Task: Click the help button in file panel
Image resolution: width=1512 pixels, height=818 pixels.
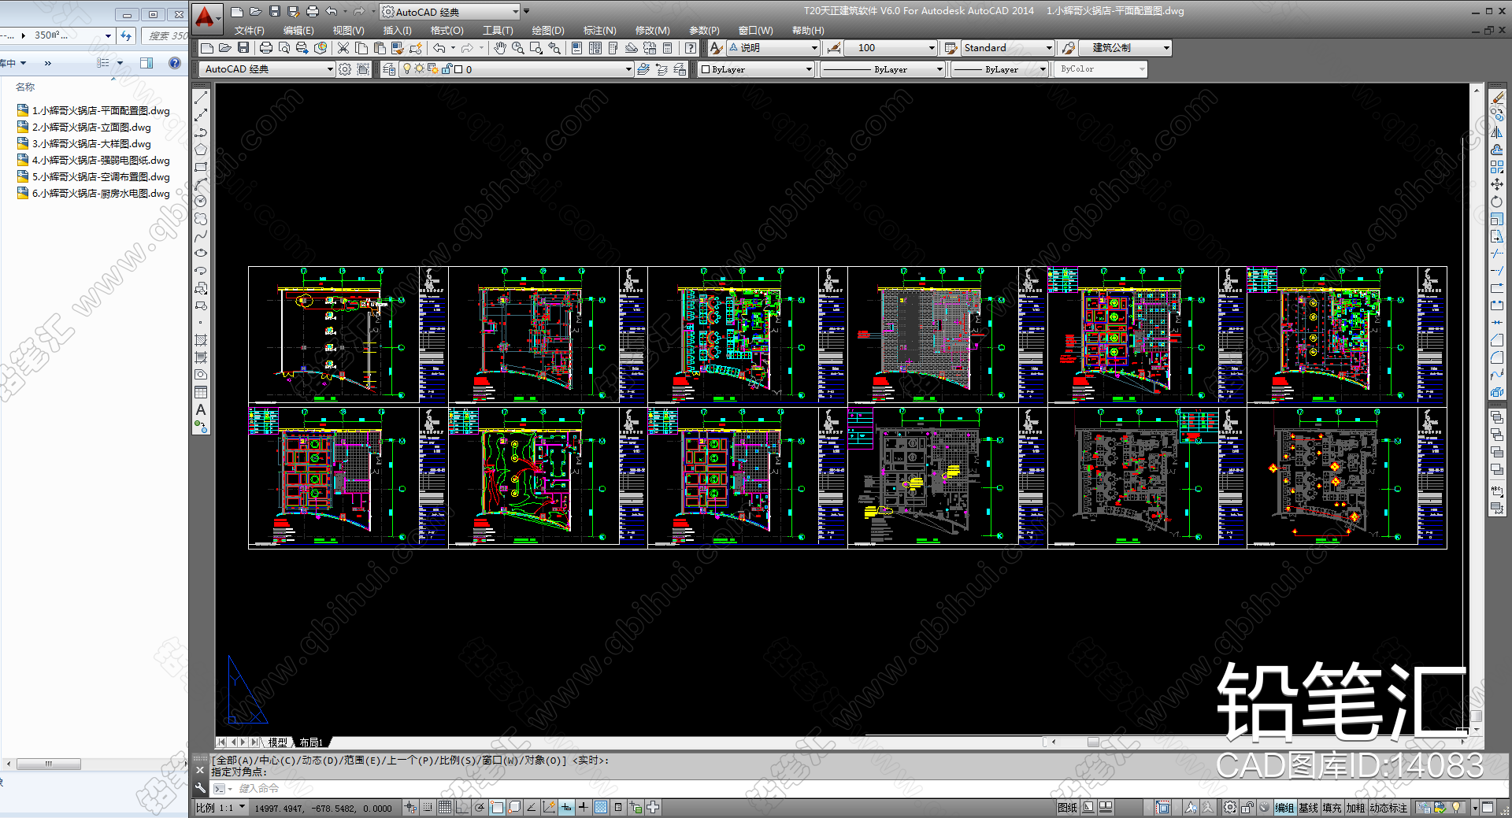Action: point(175,63)
